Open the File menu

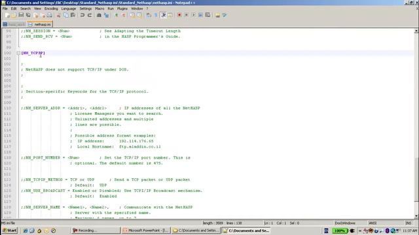pyautogui.click(x=5, y=8)
